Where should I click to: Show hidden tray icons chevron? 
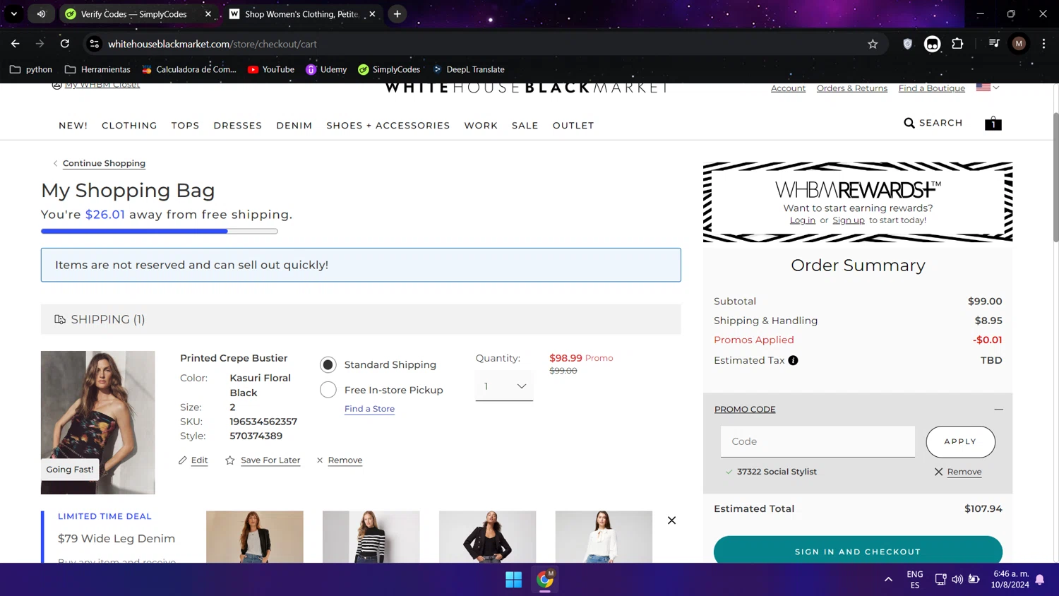(x=888, y=580)
